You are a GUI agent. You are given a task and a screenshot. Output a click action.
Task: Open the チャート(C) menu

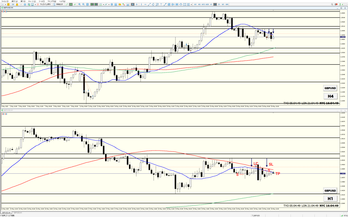(x=32, y=1)
